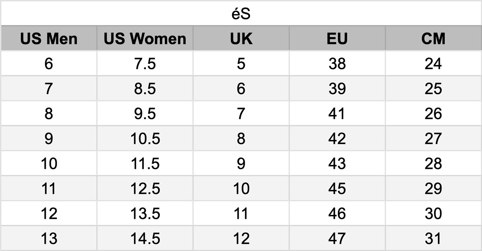
Task: Click US Men size 13 cell
Action: point(49,238)
